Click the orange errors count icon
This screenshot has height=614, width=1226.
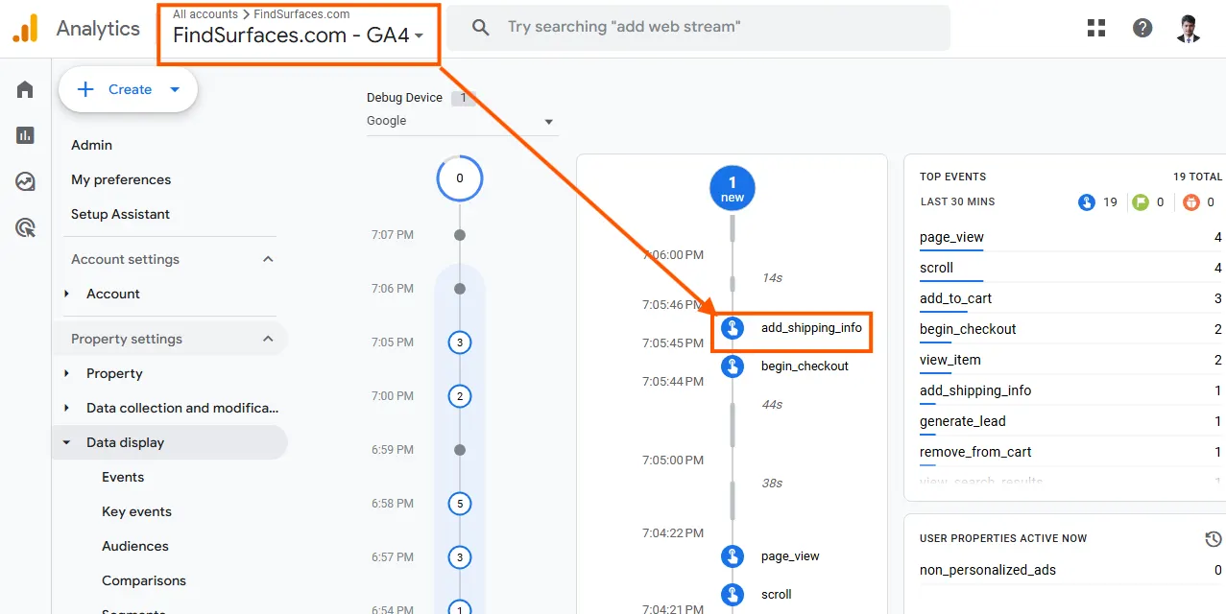(x=1191, y=202)
